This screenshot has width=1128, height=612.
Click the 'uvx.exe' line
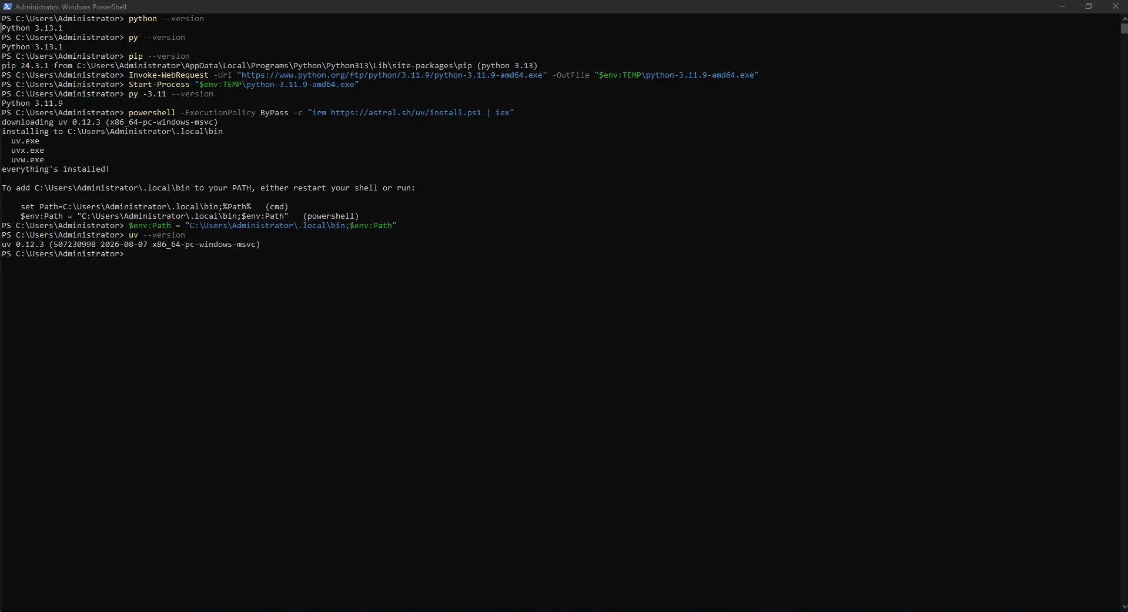28,151
